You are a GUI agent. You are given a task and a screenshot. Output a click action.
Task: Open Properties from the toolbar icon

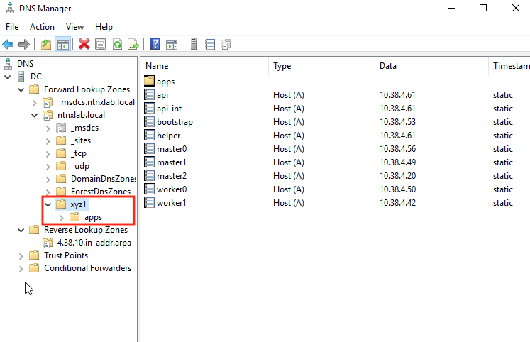101,45
